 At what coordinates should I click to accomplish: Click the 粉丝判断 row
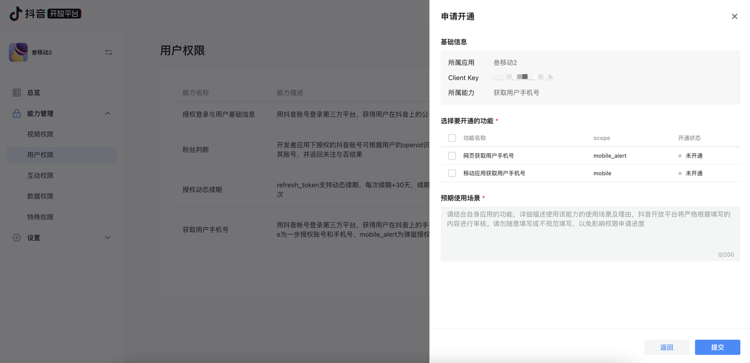303,150
